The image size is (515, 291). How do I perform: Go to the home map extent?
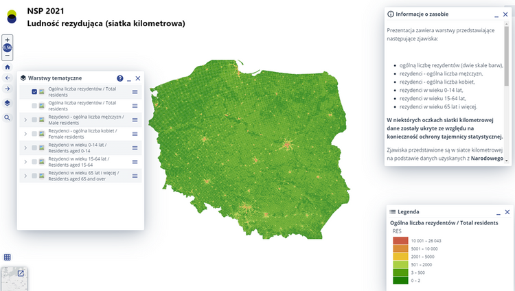[7, 67]
